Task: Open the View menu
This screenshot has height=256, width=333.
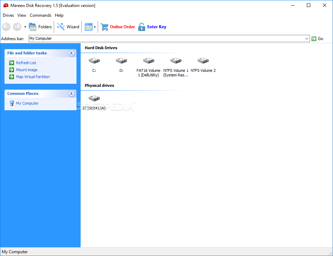Action: [22, 15]
